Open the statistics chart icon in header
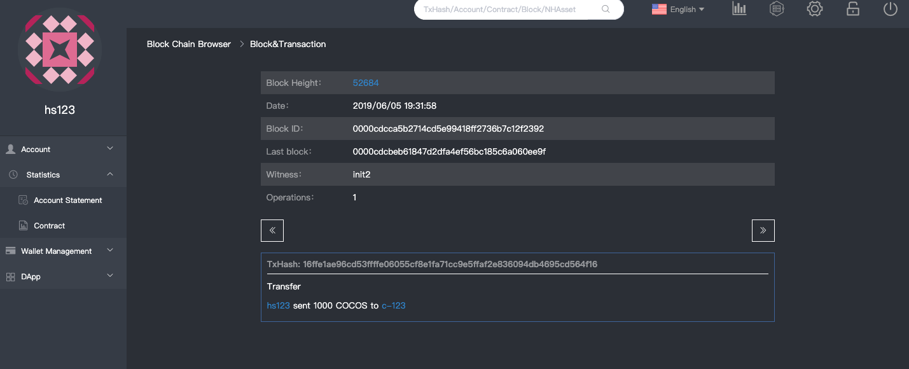The image size is (909, 369). (x=739, y=9)
